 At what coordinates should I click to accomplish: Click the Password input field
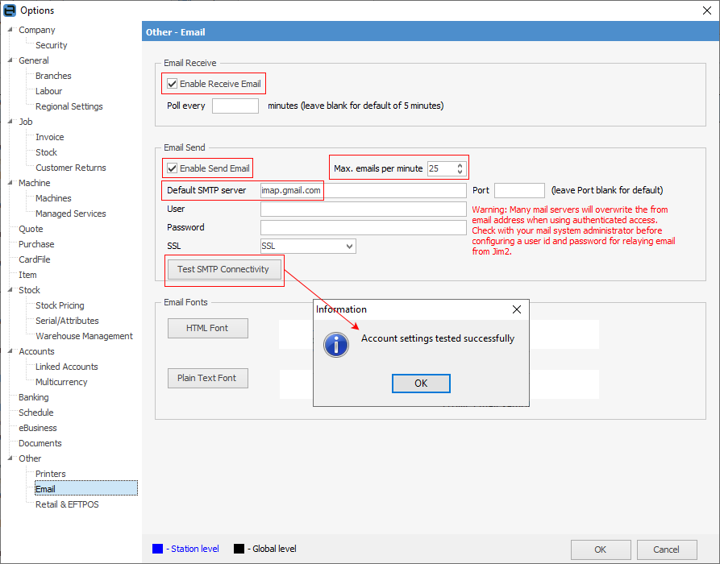pyautogui.click(x=363, y=227)
